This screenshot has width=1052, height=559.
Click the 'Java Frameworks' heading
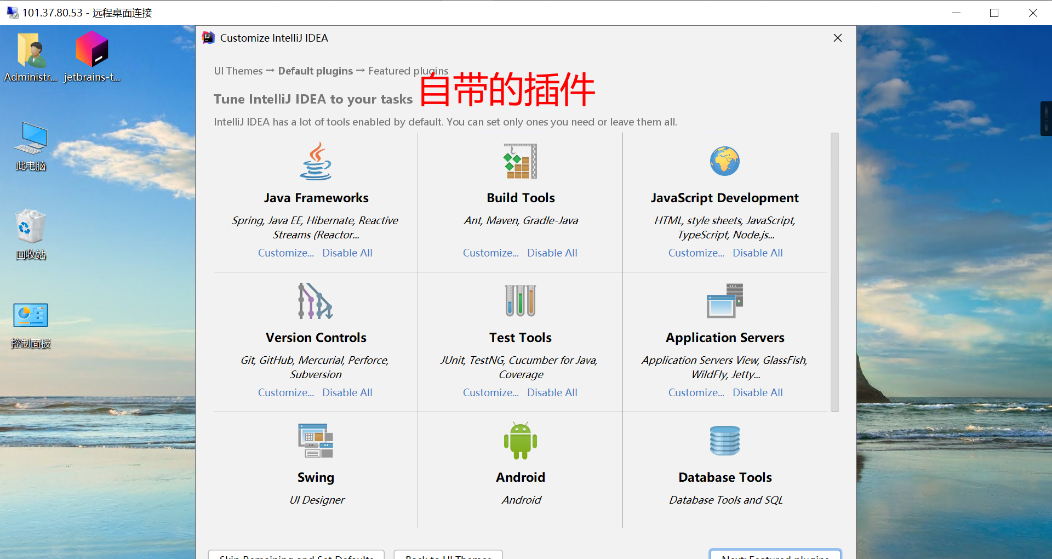tap(316, 198)
